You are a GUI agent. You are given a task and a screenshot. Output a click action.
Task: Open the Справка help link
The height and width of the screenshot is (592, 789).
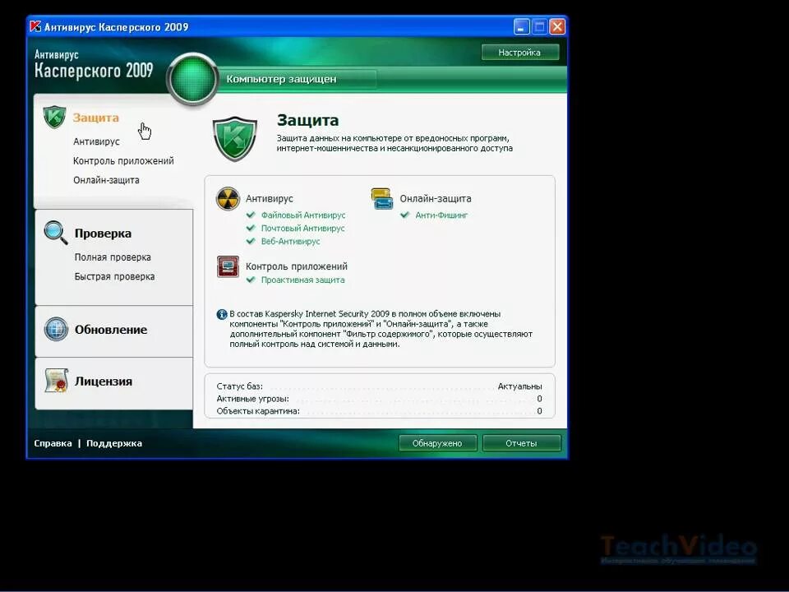(x=53, y=443)
